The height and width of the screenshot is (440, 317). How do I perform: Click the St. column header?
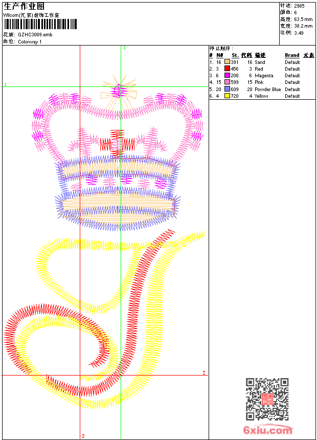point(235,55)
